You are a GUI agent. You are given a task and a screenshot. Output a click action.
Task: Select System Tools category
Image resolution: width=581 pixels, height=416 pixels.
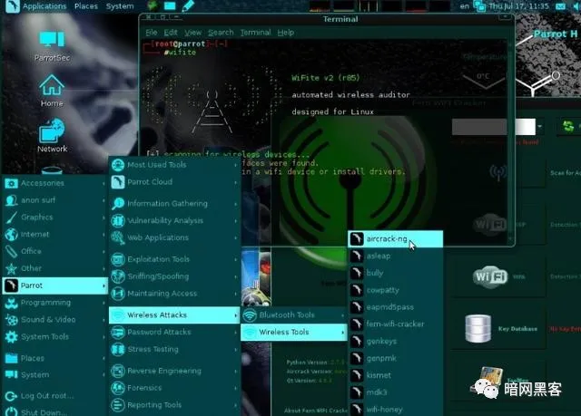point(54,337)
